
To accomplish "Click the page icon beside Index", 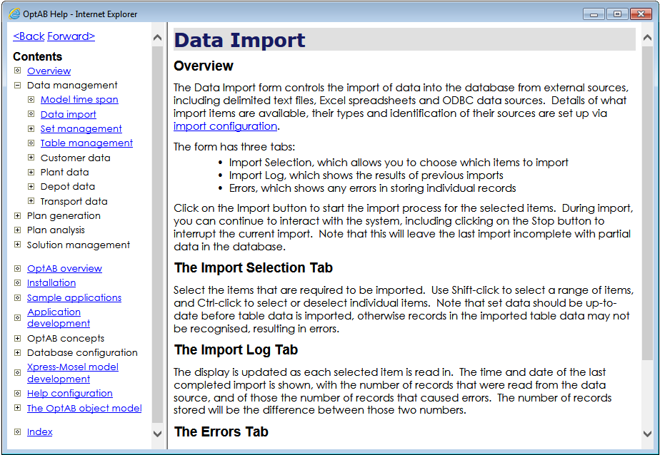I will tap(18, 431).
